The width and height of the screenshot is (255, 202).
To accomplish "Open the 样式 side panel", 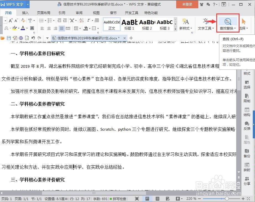I will coord(247,73).
